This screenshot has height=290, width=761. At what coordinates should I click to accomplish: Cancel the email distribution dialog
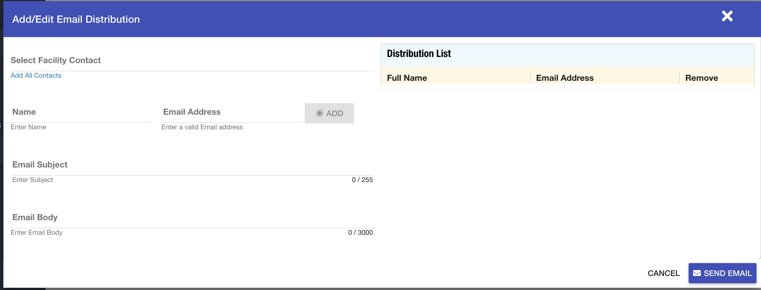[664, 273]
